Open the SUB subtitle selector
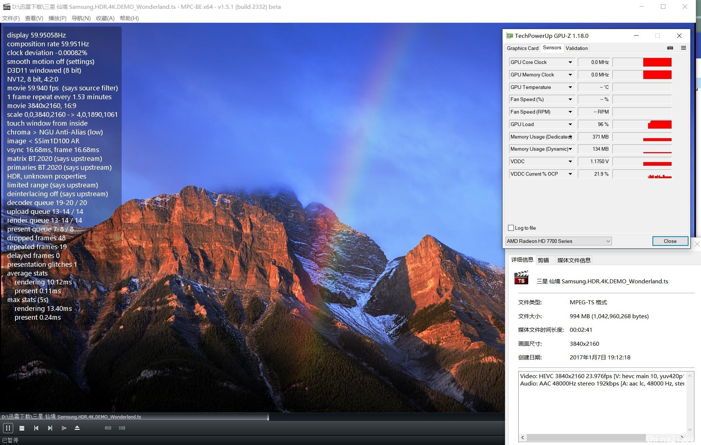 tap(122, 428)
